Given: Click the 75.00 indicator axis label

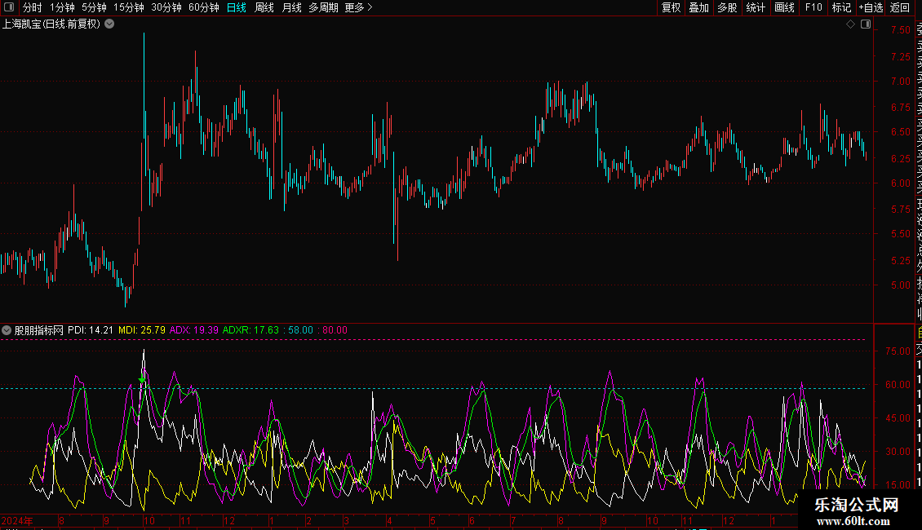Looking at the screenshot, I should coord(898,351).
